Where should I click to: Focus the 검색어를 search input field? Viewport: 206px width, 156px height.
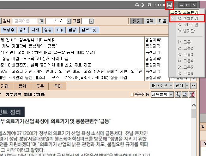[25, 21]
